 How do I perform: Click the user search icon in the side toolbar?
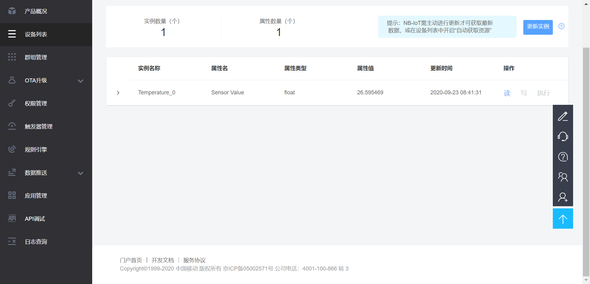pyautogui.click(x=563, y=177)
